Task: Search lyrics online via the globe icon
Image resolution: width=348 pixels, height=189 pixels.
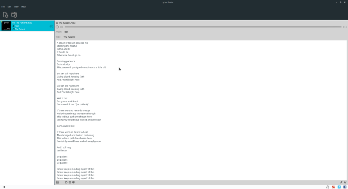Action: tap(73, 182)
